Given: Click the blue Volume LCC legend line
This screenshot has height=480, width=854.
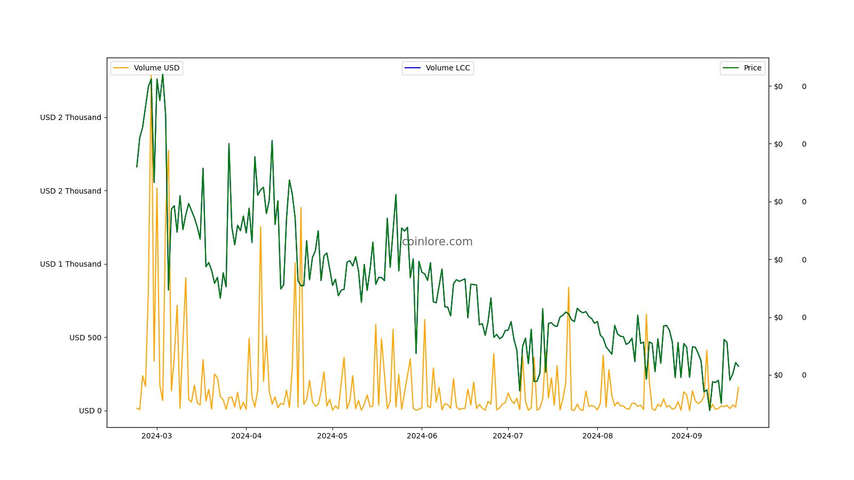Looking at the screenshot, I should (413, 68).
